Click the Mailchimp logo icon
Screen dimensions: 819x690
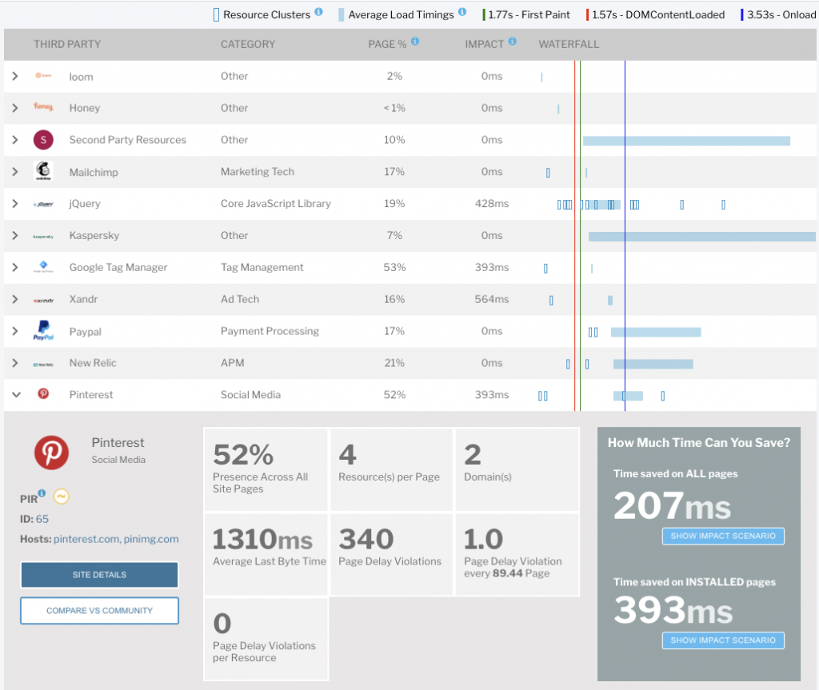43,171
